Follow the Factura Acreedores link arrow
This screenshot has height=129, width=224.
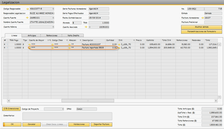tap(203, 18)
